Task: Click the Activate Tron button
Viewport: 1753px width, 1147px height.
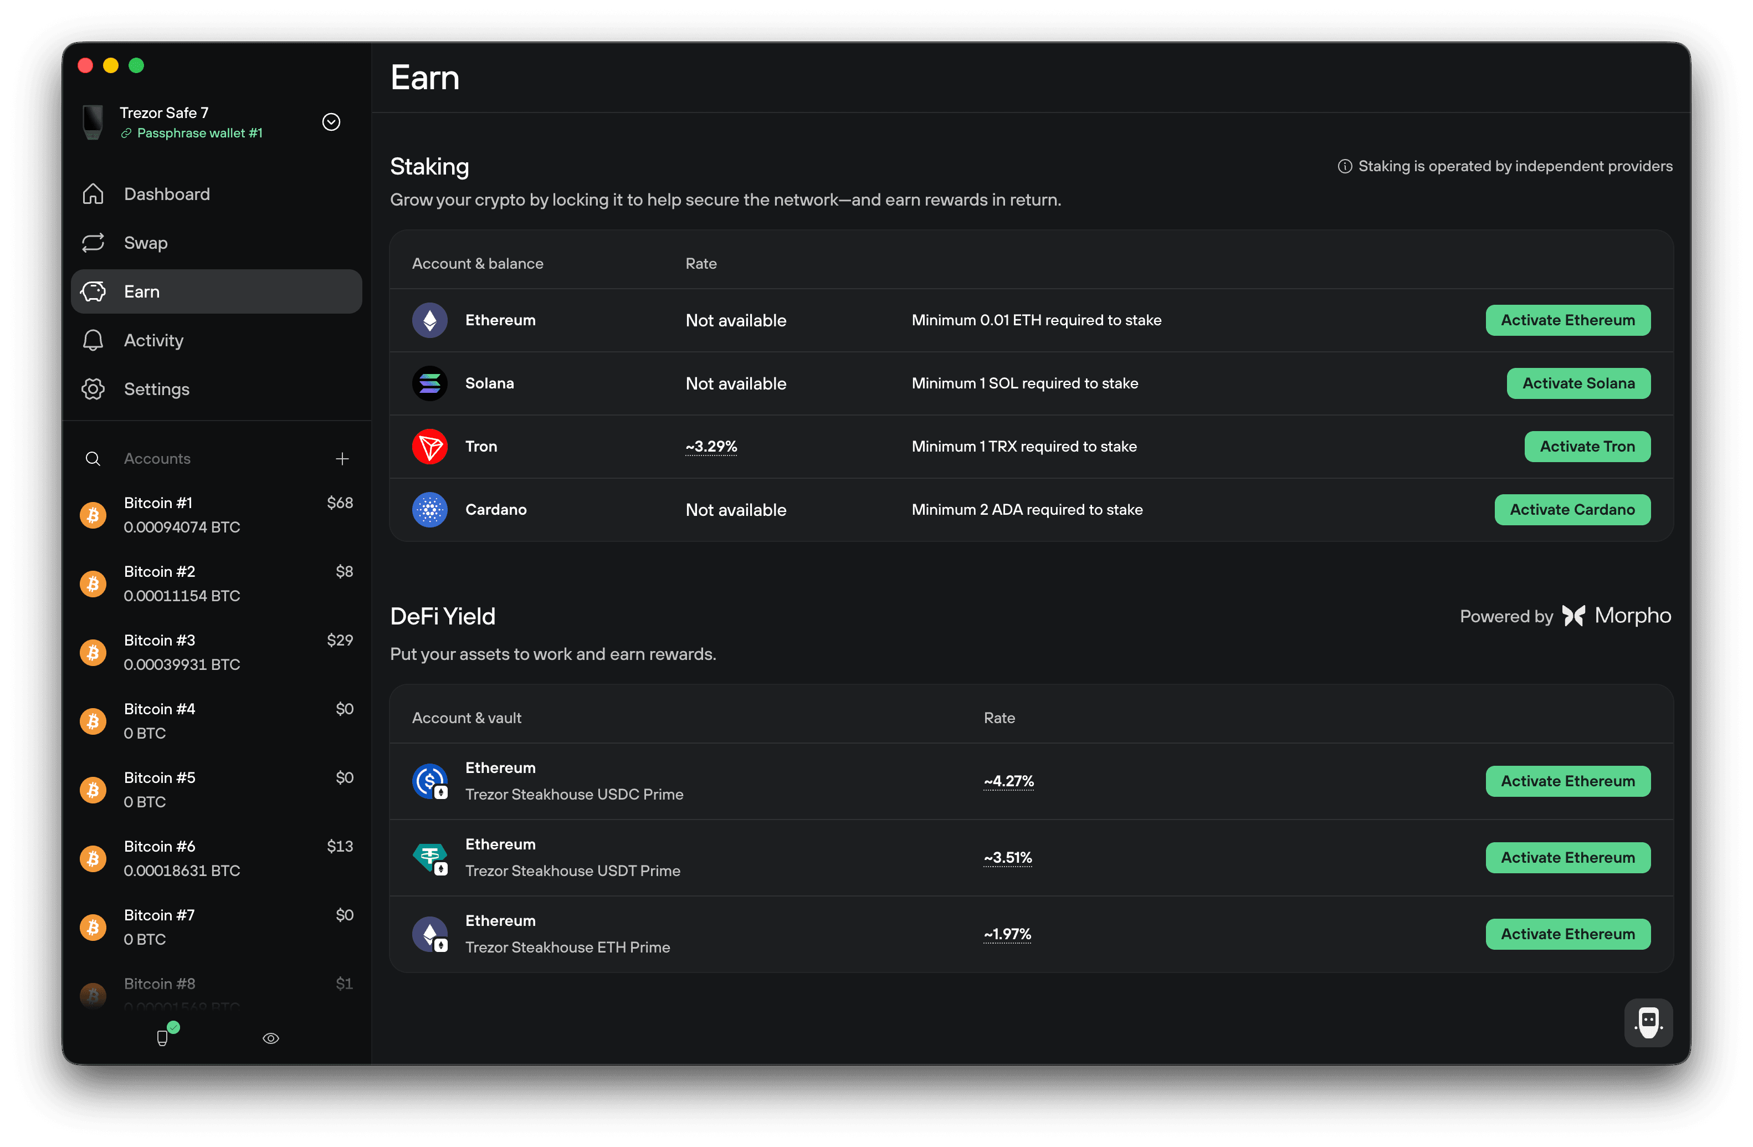Action: point(1587,447)
